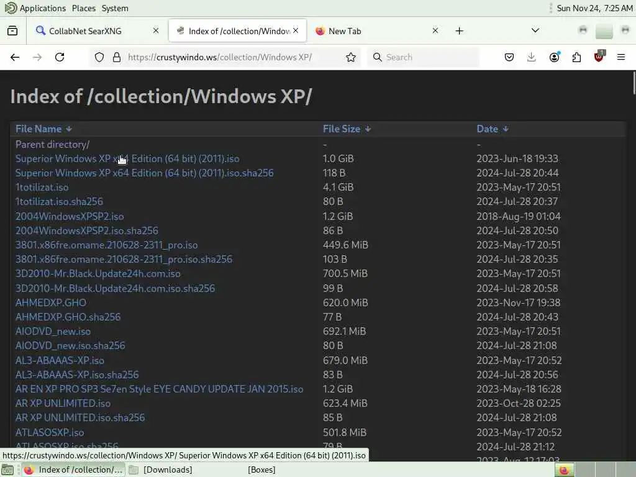Viewport: 636px width, 477px height.
Task: Download AIODVD_new.iso
Action: pos(53,332)
